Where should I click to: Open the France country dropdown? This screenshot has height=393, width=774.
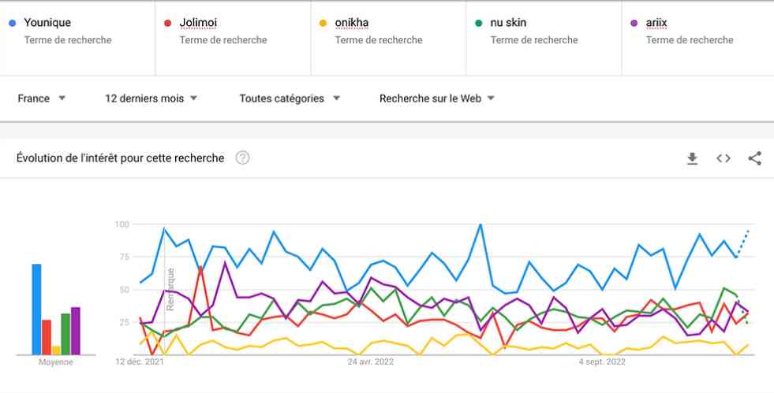(x=42, y=98)
